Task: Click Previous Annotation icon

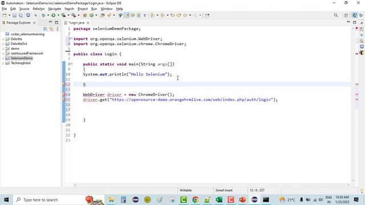Action: coord(163,15)
